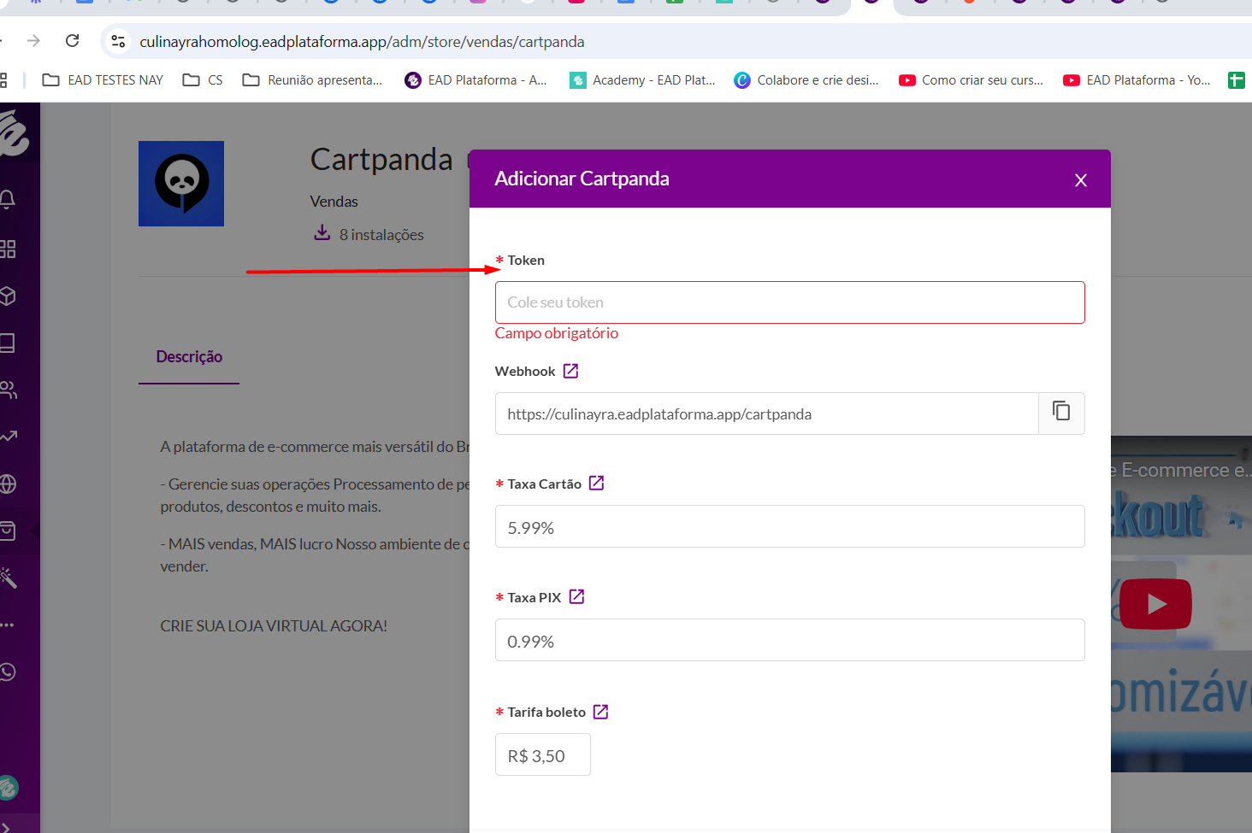The image size is (1252, 833).
Task: Open the magic wand icon in sidebar
Action: point(8,578)
